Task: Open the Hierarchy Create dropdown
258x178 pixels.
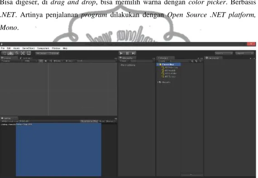Action: point(124,61)
